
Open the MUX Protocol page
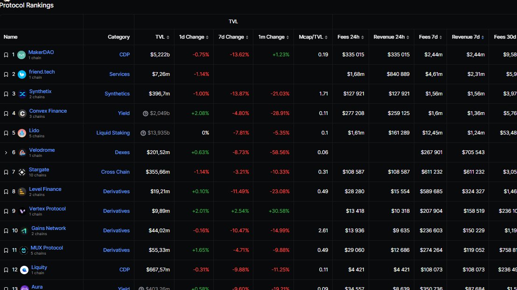coord(47,248)
